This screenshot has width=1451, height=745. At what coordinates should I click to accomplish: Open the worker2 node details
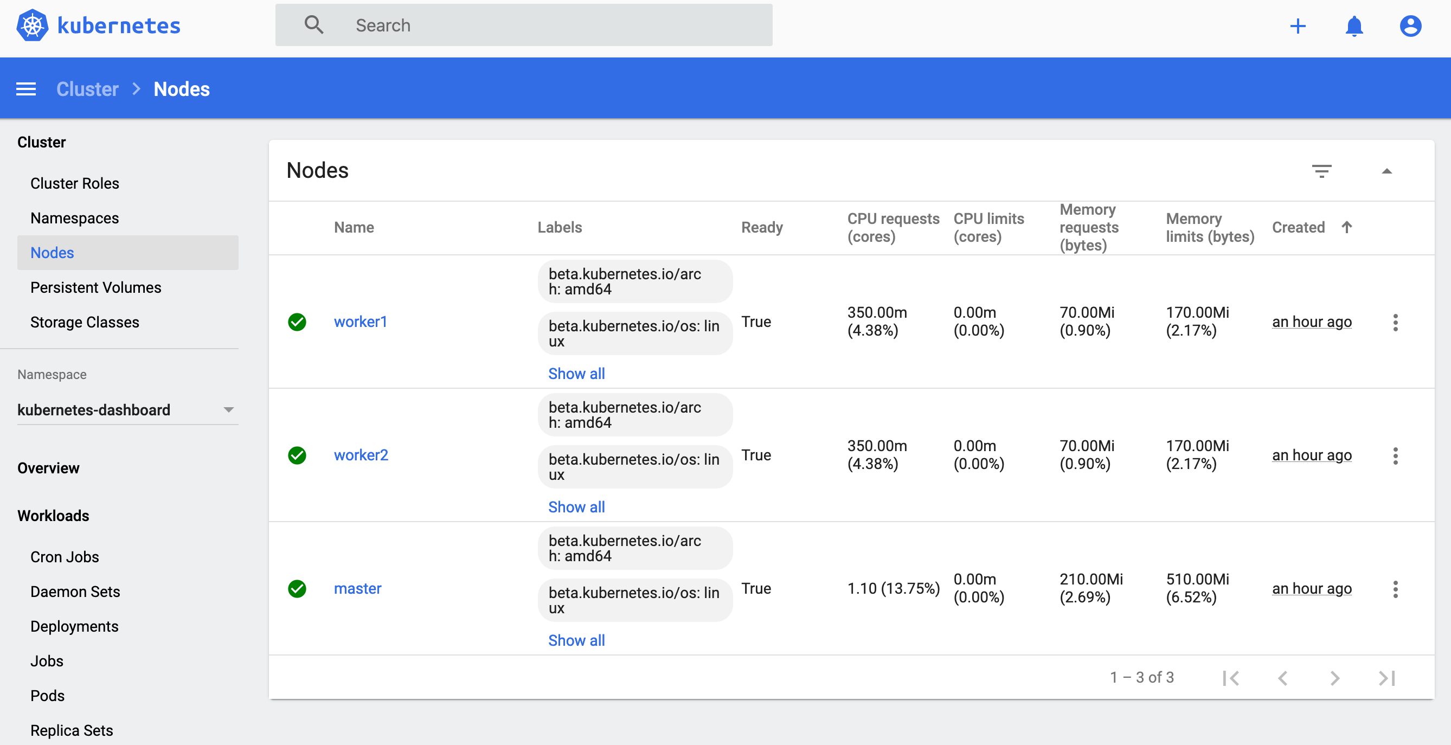click(361, 454)
